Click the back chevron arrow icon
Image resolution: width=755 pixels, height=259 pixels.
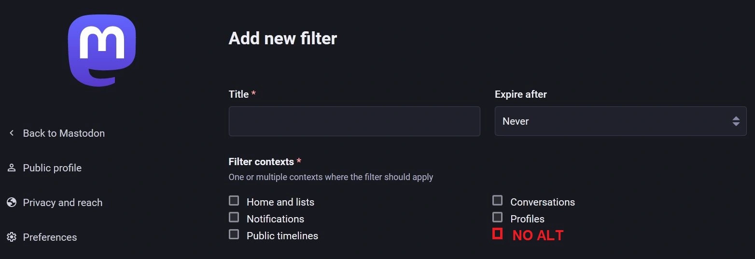[12, 133]
